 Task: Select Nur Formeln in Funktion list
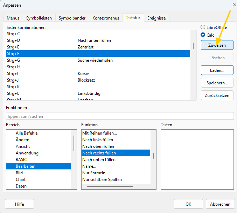point(94,173)
